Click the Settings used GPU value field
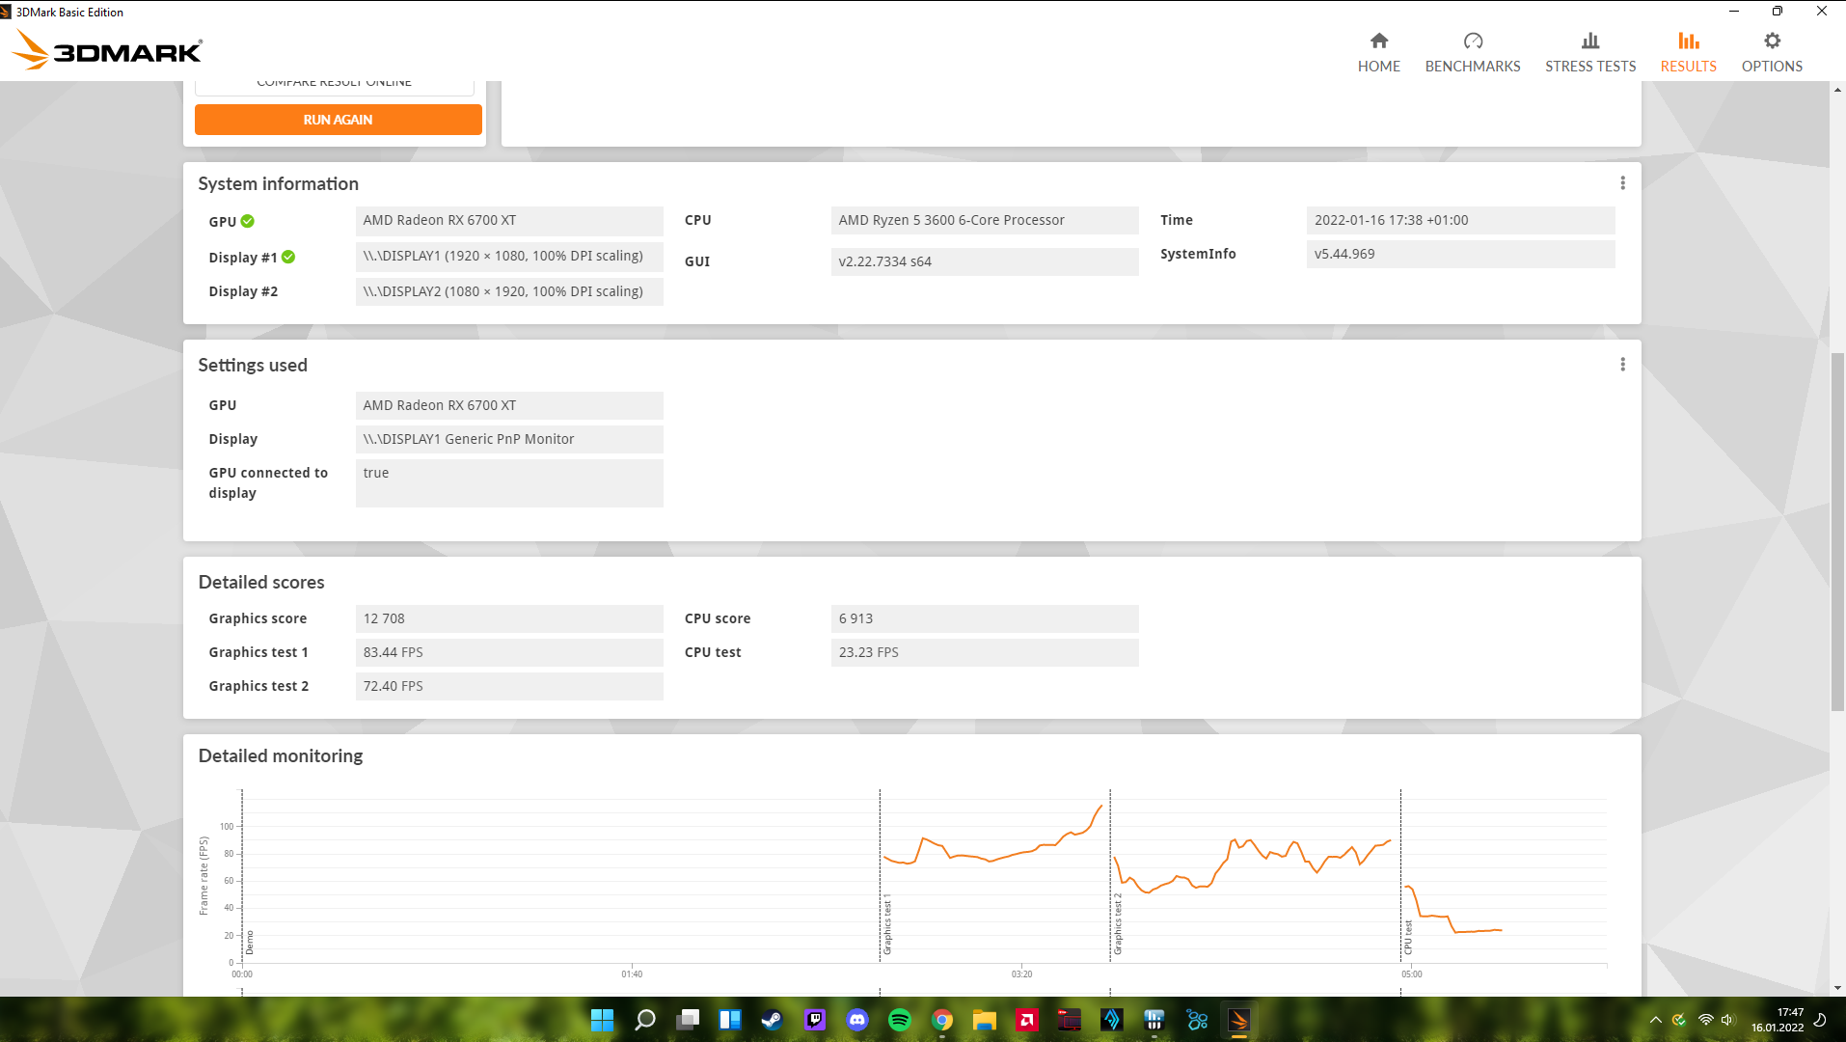This screenshot has height=1042, width=1846. 509,405
